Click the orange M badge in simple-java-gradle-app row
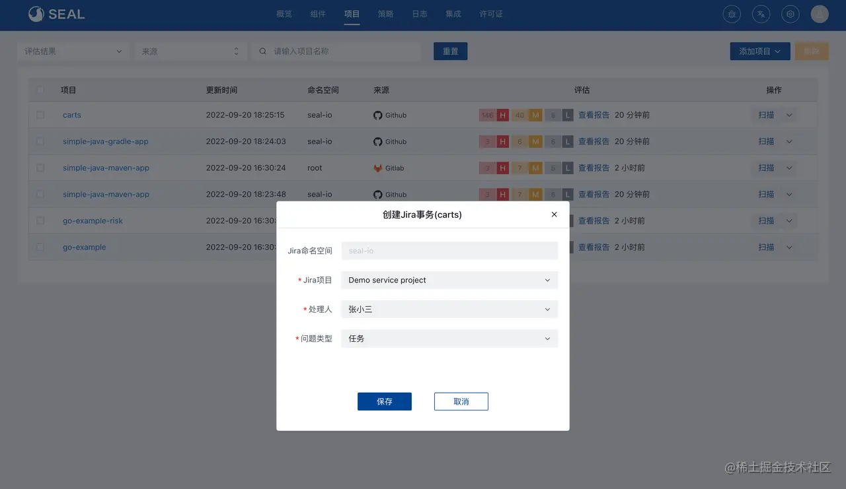Image resolution: width=846 pixels, height=489 pixels. coord(535,141)
